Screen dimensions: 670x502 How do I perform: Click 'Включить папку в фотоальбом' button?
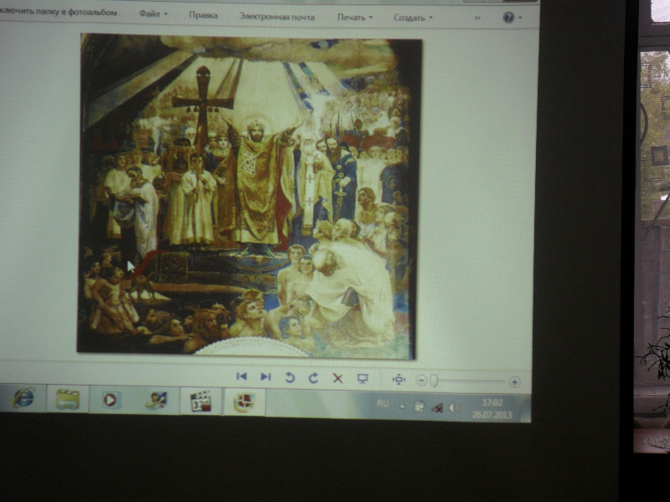click(x=58, y=12)
